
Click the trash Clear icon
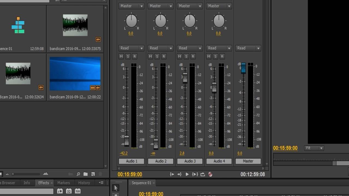[100, 174]
